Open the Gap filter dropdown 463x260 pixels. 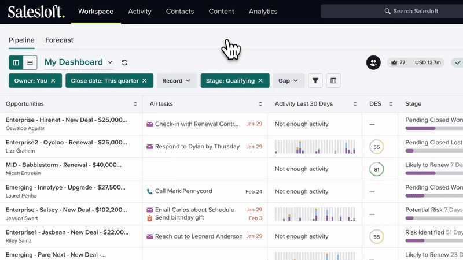288,81
